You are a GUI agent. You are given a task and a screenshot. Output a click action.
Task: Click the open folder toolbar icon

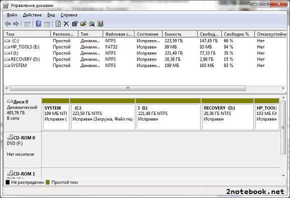(83, 23)
